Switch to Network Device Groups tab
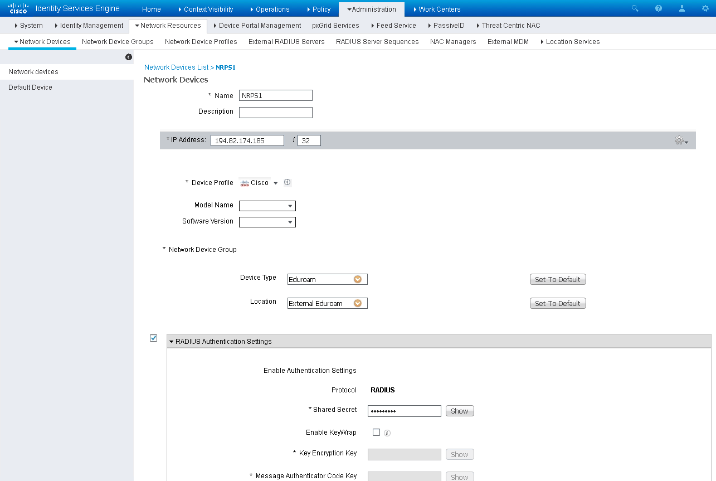716x481 pixels. (x=118, y=42)
